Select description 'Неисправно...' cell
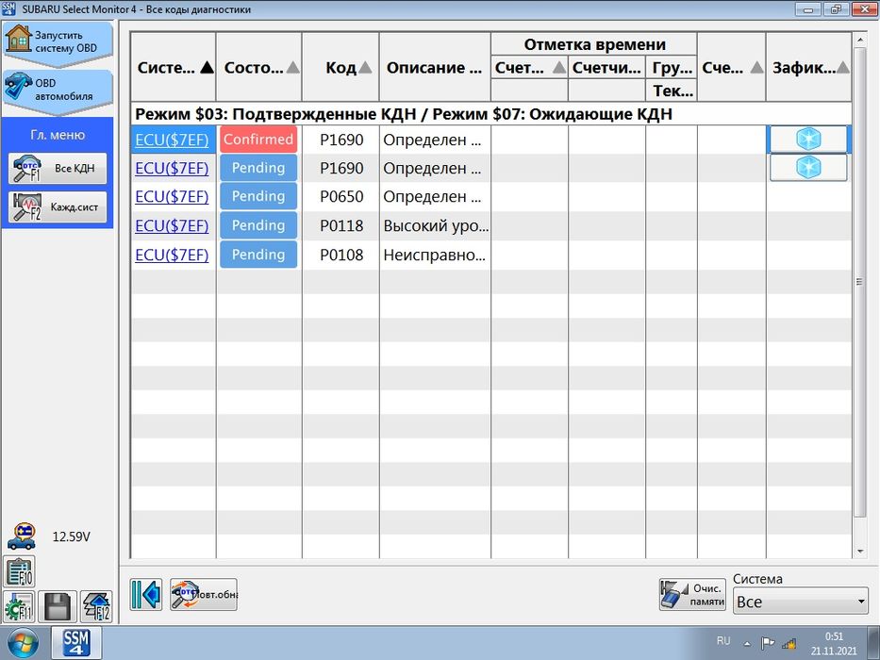The height and width of the screenshot is (660, 880). [436, 255]
